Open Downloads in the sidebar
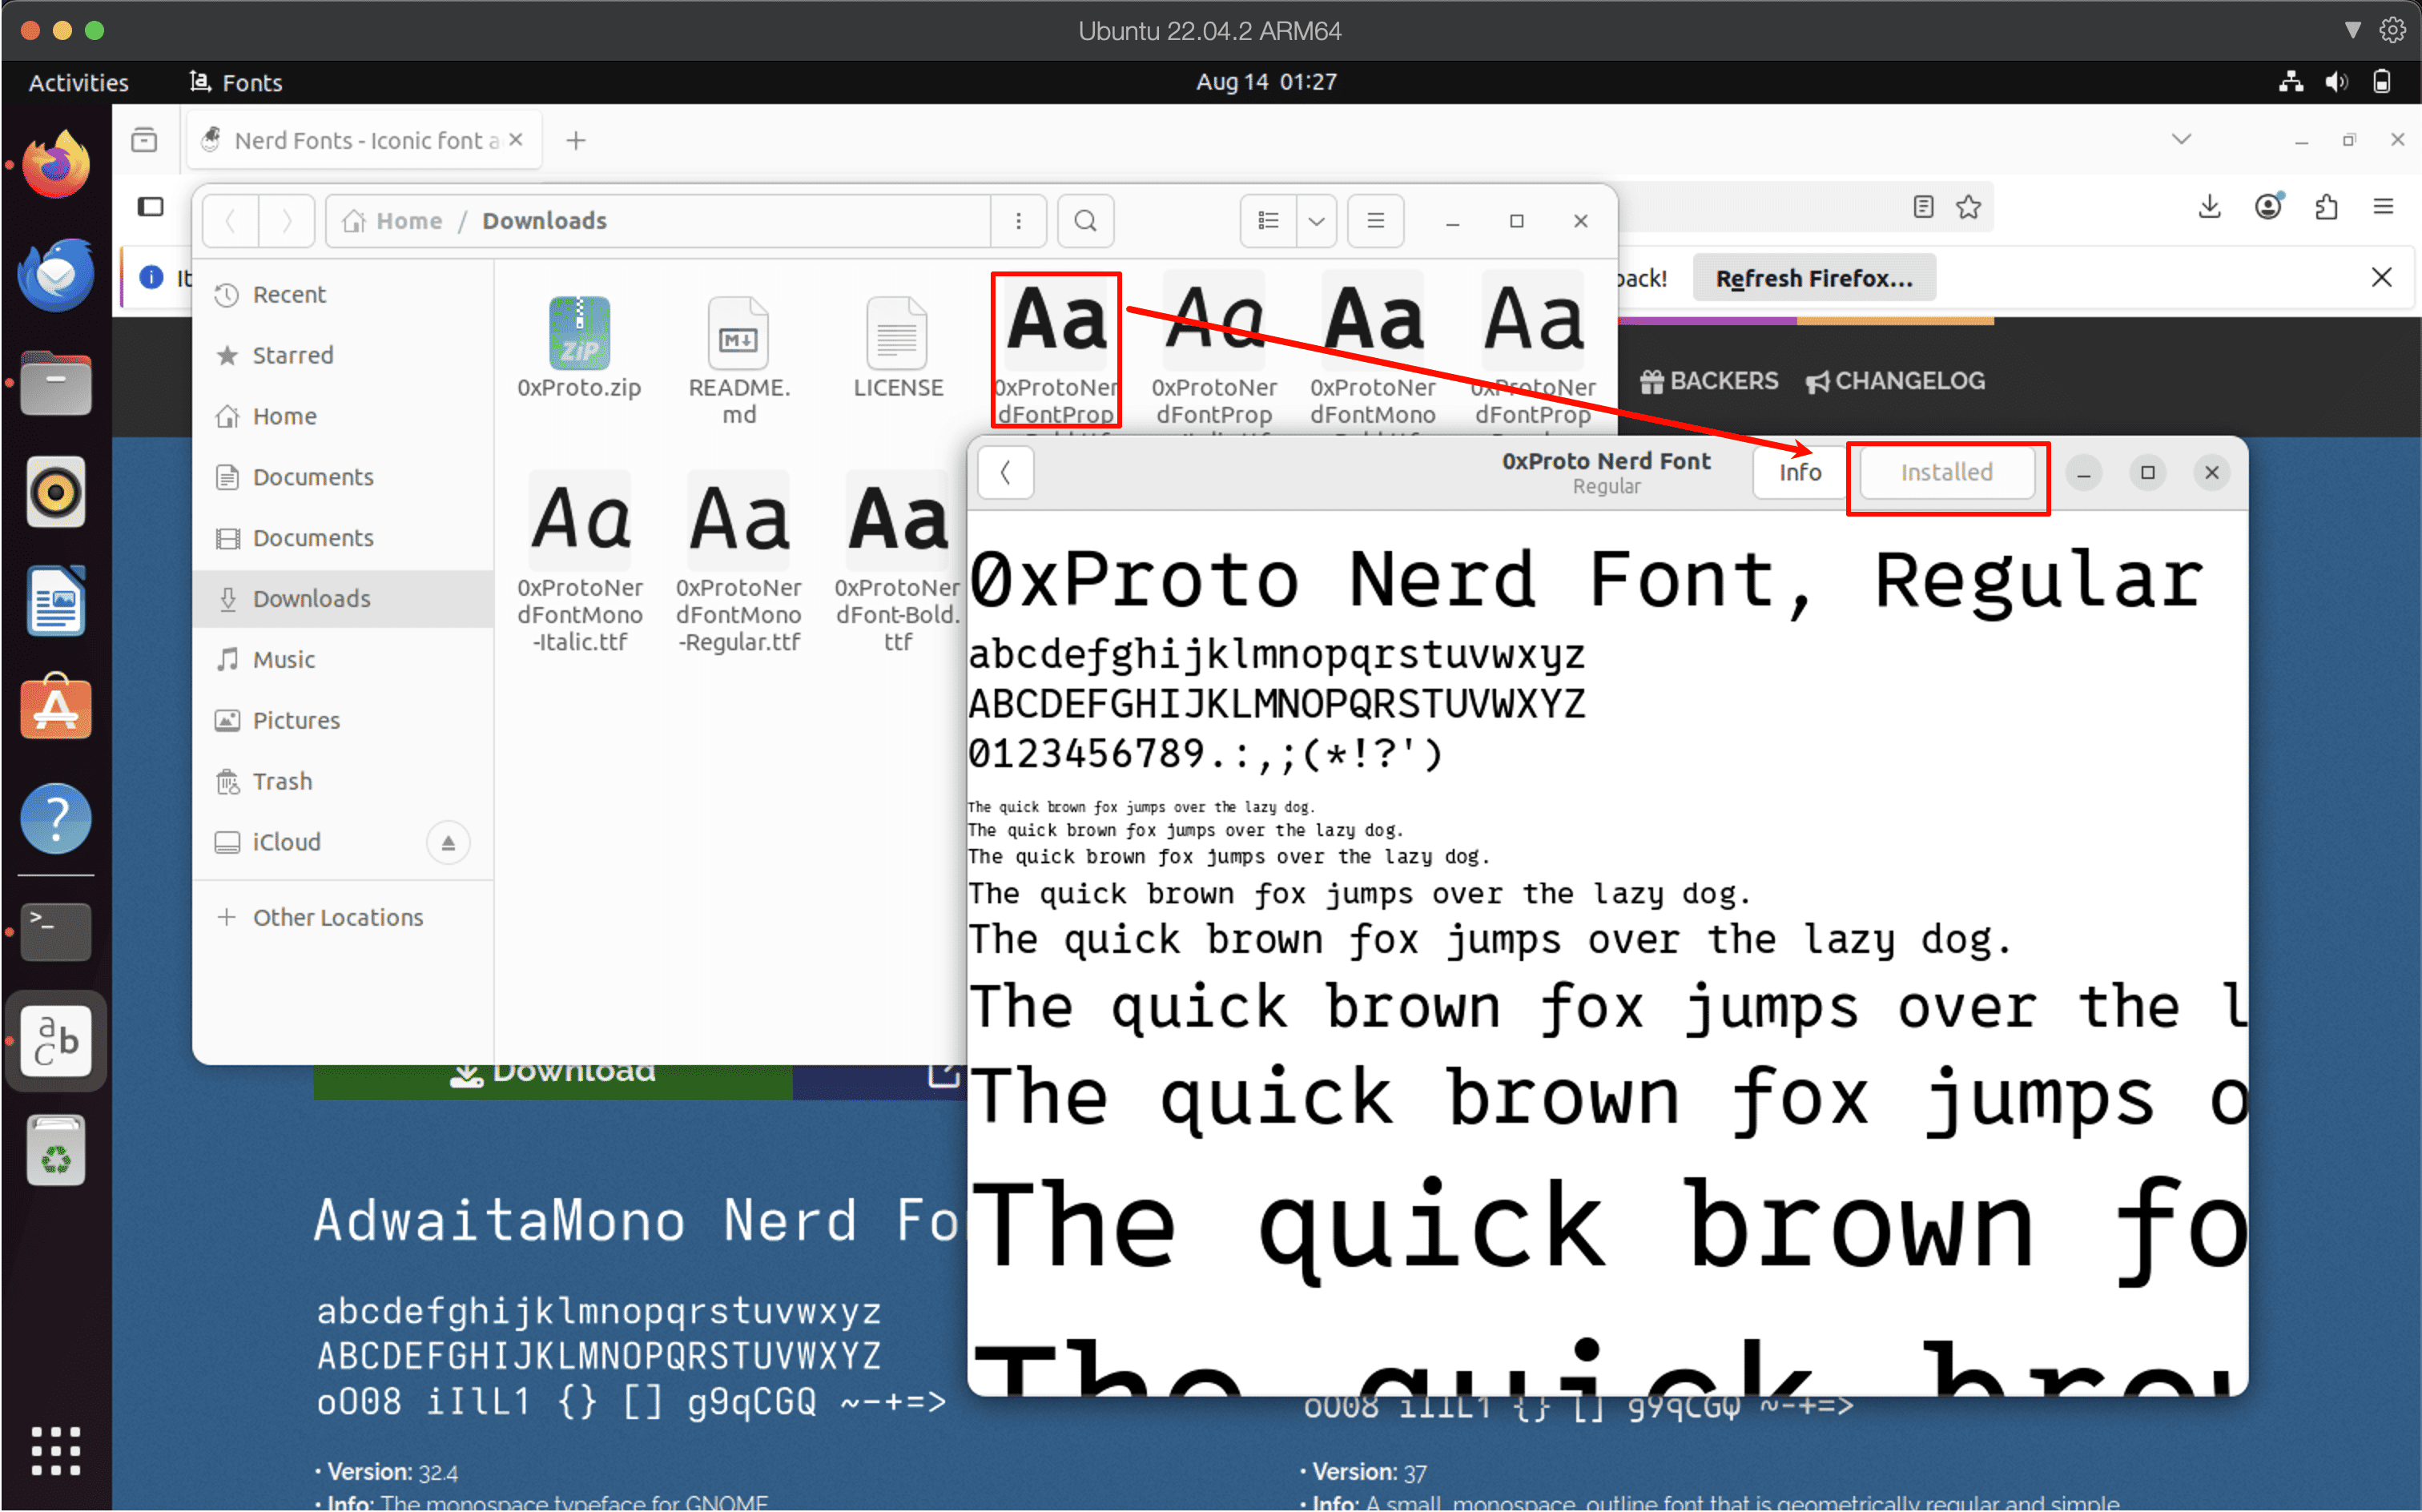This screenshot has width=2422, height=1512. (311, 599)
